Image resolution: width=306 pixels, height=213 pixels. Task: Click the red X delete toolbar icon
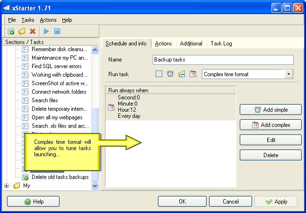click(33, 31)
